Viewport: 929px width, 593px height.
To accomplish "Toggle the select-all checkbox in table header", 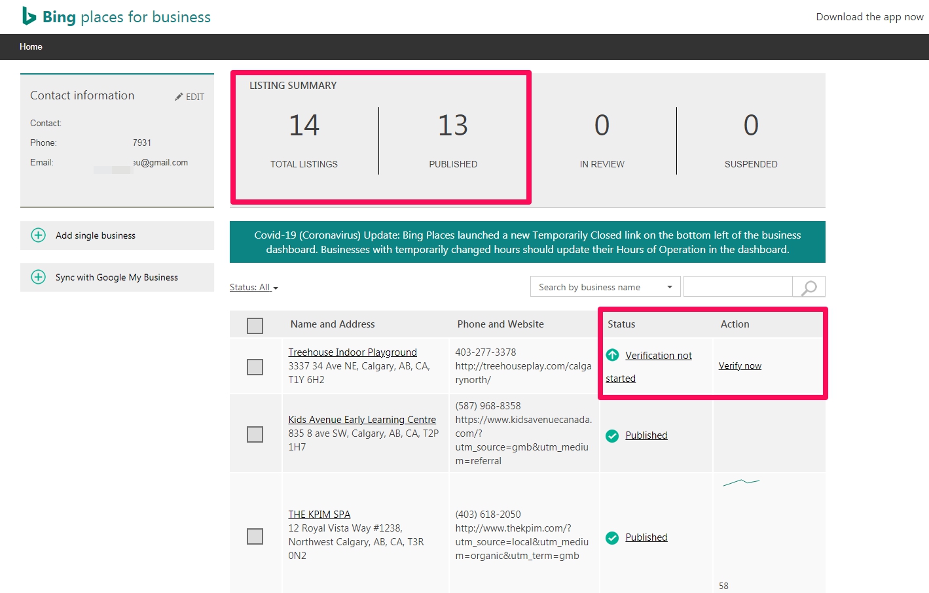I will click(255, 326).
